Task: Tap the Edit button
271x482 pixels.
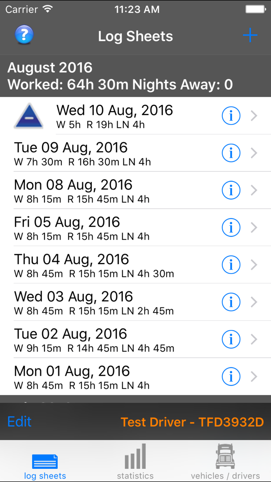Action: [x=19, y=422]
